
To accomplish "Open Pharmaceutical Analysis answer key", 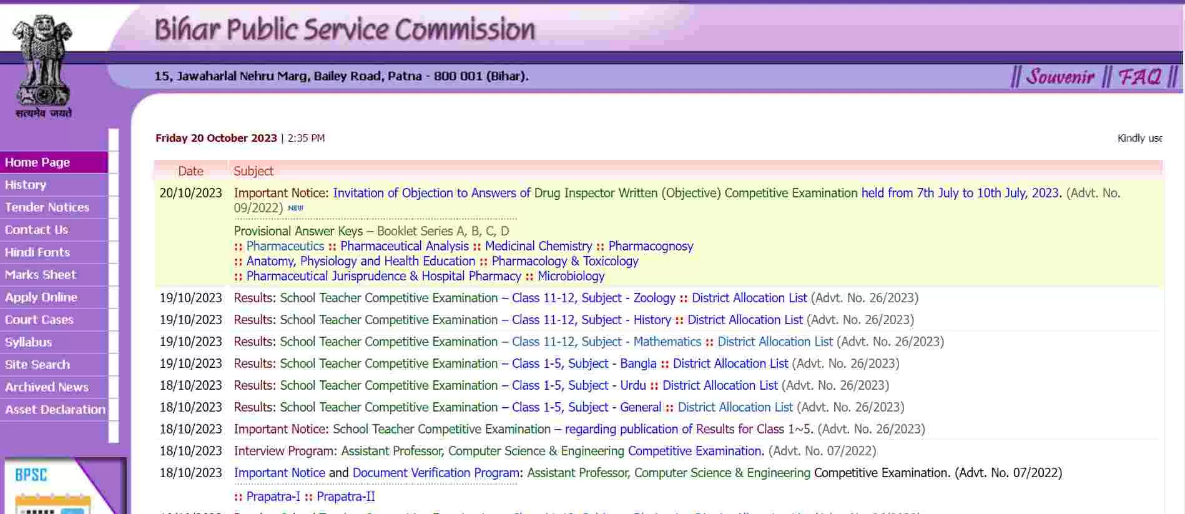I will (x=405, y=246).
